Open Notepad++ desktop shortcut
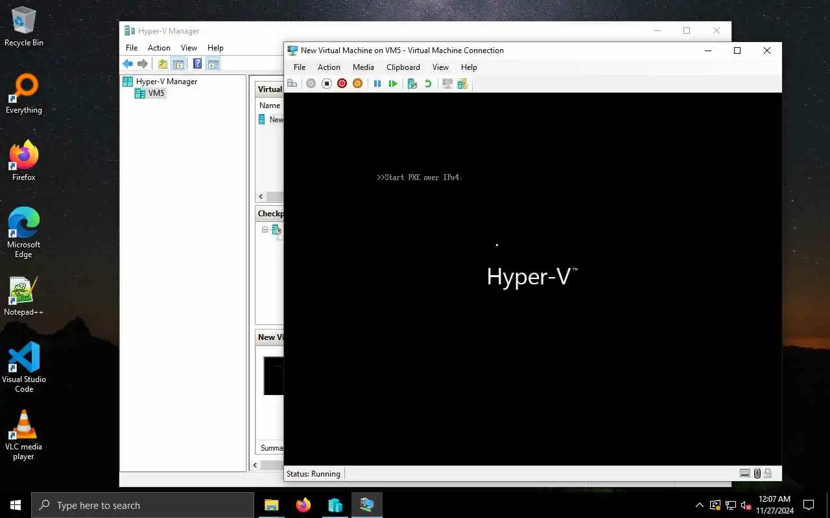This screenshot has width=830, height=518. tap(24, 297)
